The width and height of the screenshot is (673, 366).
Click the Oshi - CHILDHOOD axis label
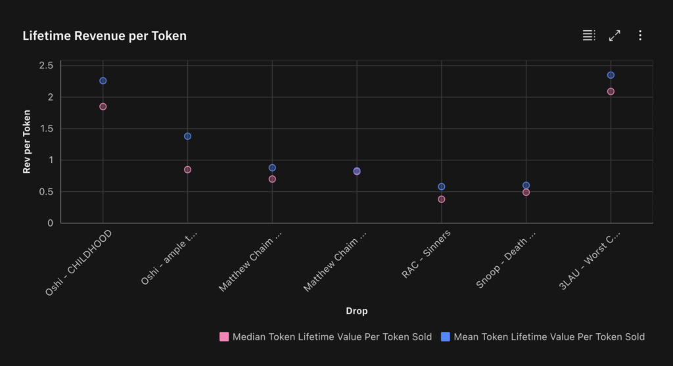(78, 263)
